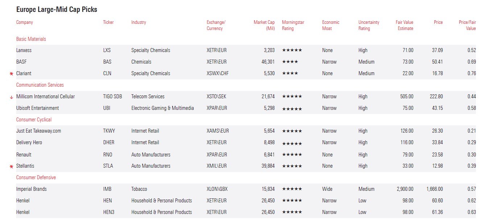The image size is (480, 219).
Task: Select the Communication Services sector heading
Action: 40,85
